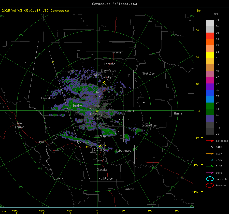Click the Stettler city label
The image size is (229, 214).
pyautogui.click(x=148, y=74)
